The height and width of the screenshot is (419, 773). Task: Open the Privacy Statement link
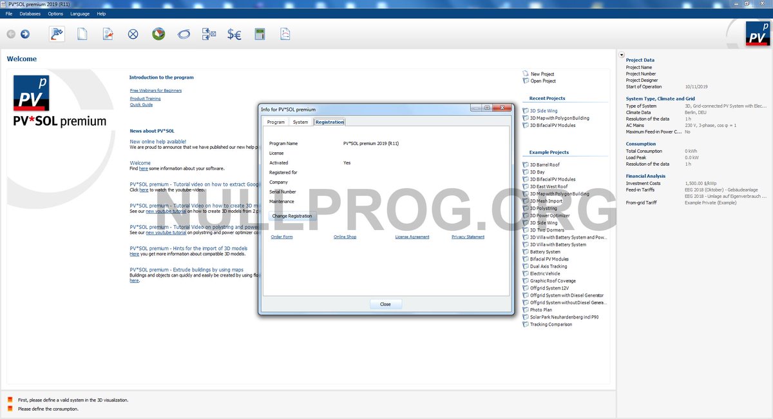tap(468, 237)
